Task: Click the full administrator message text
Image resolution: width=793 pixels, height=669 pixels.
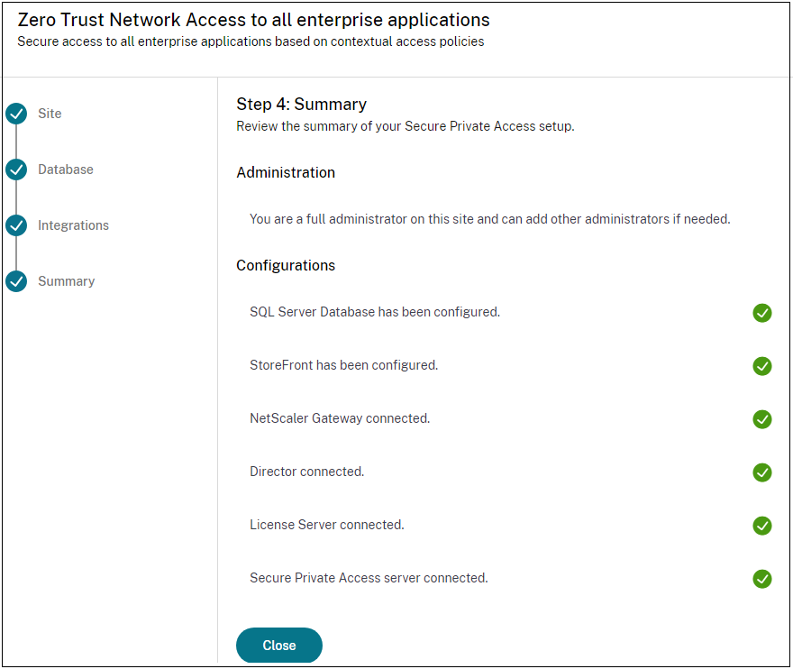Action: coord(489,219)
